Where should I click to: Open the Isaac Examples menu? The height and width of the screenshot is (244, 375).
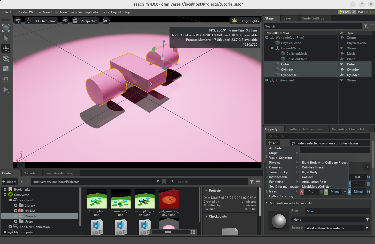[x=71, y=12]
